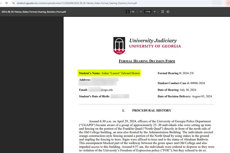Select Date of Decision Delivery August 05, 2024
The width and height of the screenshot is (230, 153).
click(185, 96)
